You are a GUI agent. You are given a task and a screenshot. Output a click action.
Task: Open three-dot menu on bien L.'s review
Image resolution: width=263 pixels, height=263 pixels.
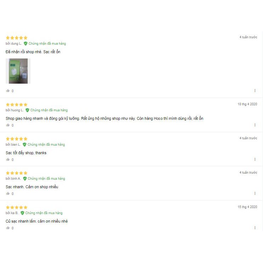pyautogui.click(x=255, y=159)
